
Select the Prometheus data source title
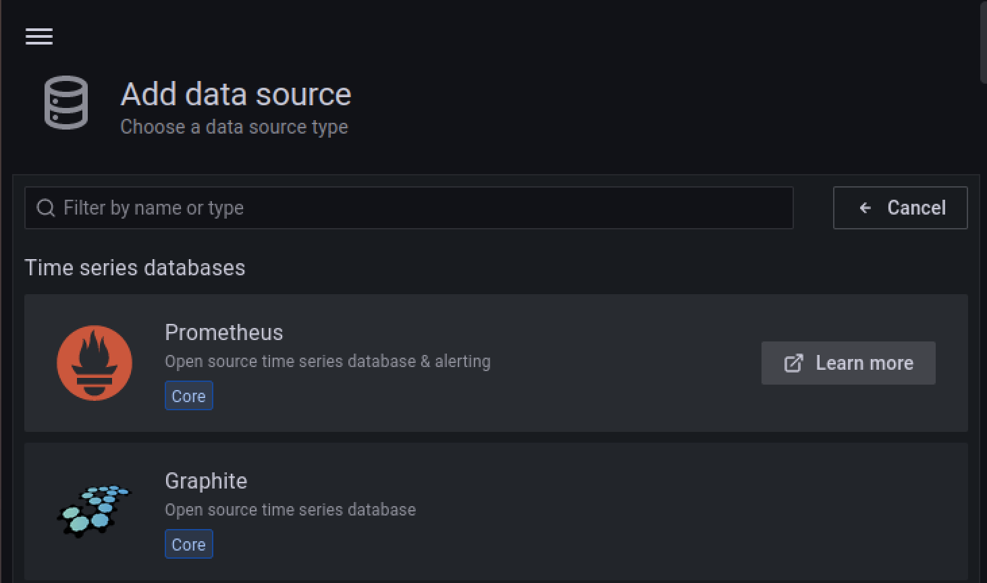click(x=224, y=332)
